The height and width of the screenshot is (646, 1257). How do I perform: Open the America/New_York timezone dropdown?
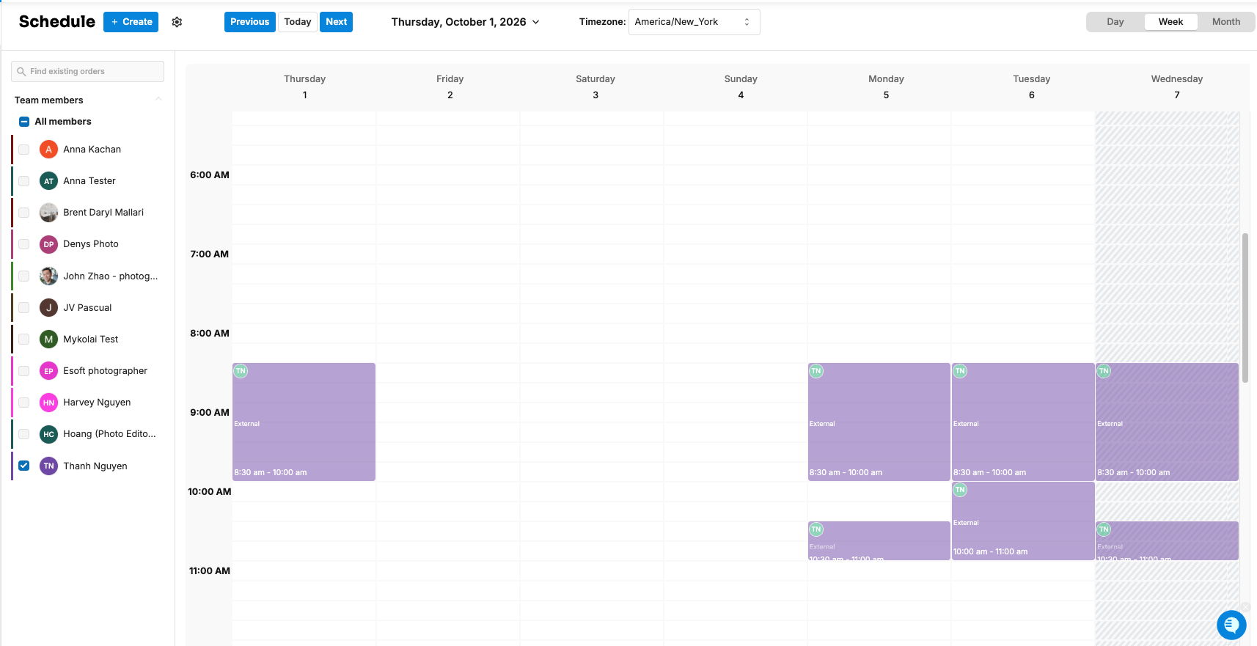click(x=694, y=22)
